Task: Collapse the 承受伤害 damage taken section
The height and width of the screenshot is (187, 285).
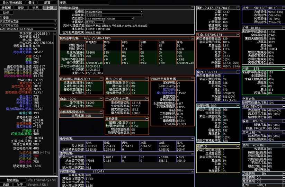Action: click(193, 139)
